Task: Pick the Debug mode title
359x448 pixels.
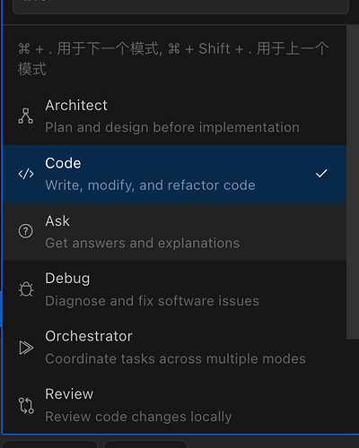Action: 67,279
